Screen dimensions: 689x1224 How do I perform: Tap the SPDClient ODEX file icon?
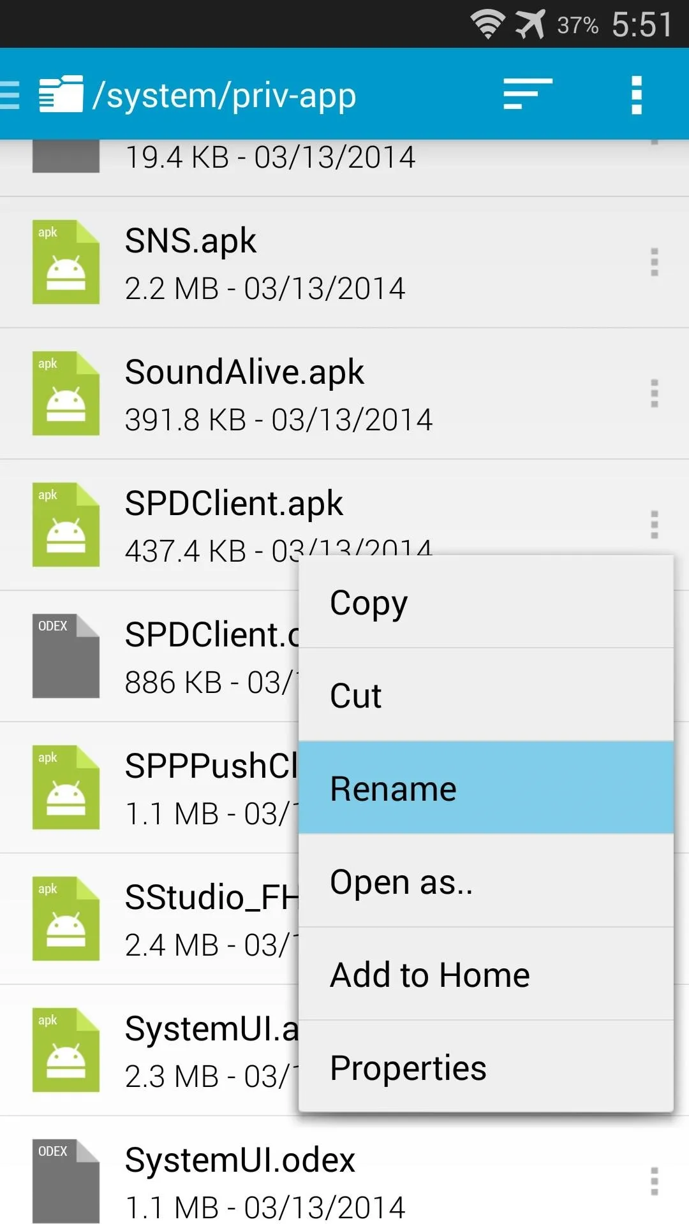click(x=66, y=656)
